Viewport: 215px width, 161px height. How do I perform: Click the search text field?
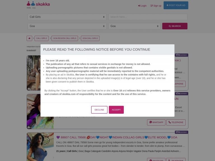click(x=148, y=17)
